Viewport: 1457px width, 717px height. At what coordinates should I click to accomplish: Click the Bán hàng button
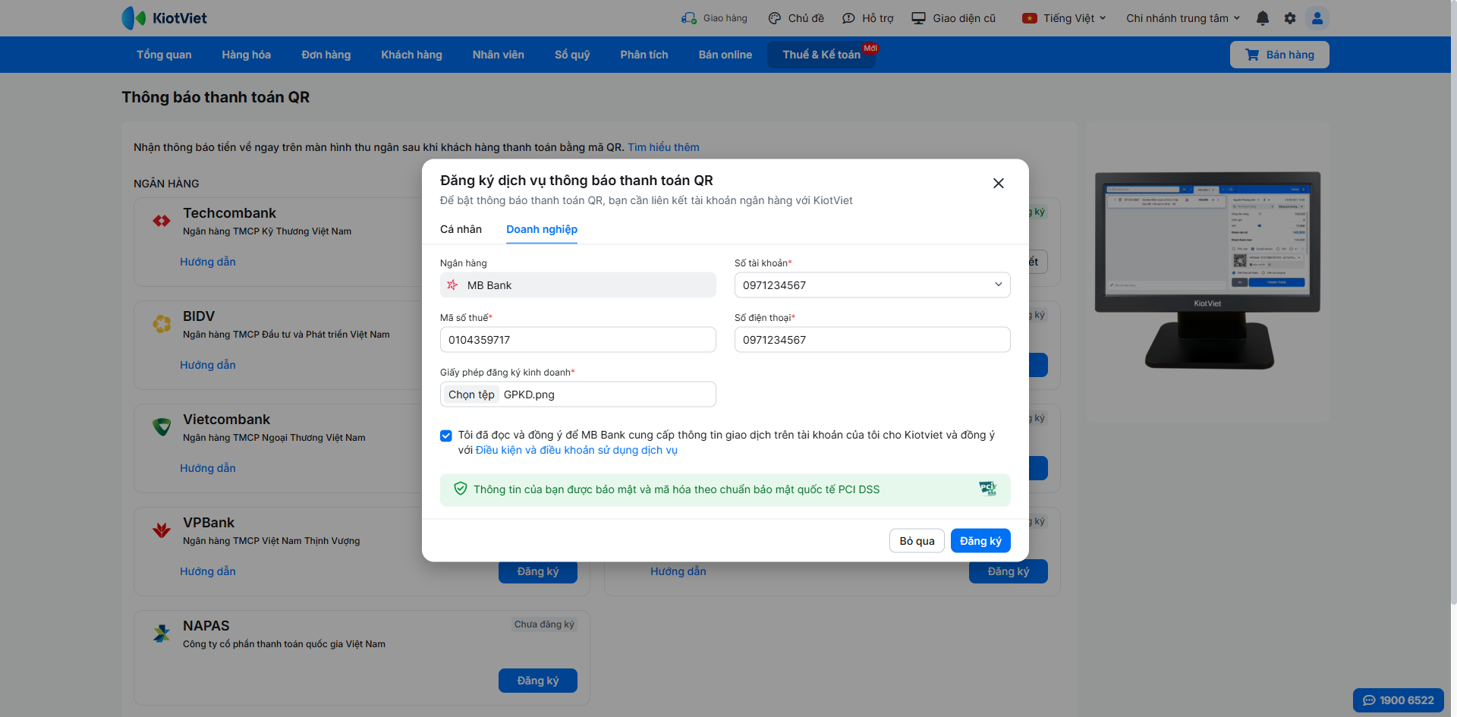click(1279, 55)
